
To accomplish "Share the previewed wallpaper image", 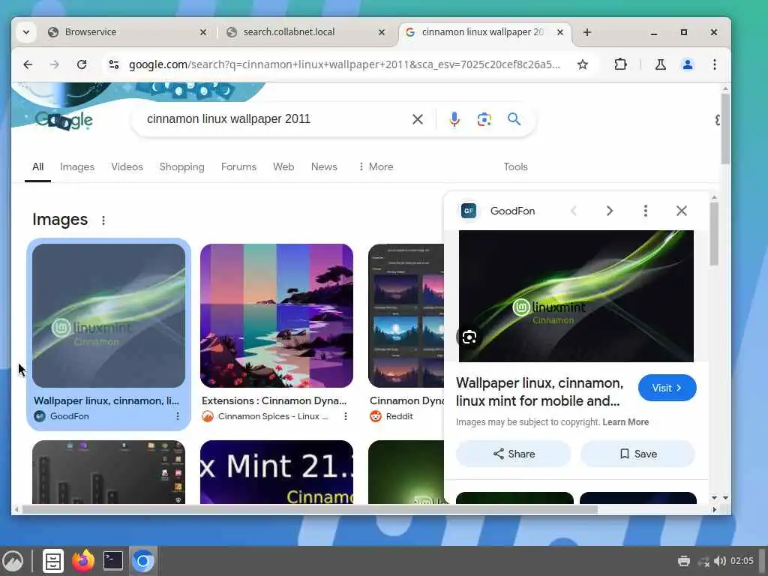I will pyautogui.click(x=513, y=454).
